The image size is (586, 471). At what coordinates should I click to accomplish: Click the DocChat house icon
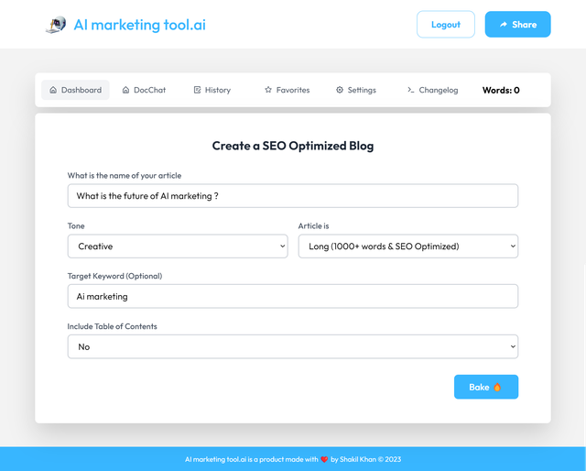[x=126, y=90]
